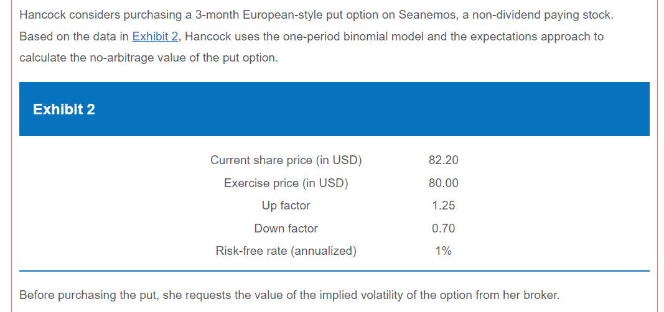664x312 pixels.
Task: Click the Down factor row label
Action: tap(286, 229)
